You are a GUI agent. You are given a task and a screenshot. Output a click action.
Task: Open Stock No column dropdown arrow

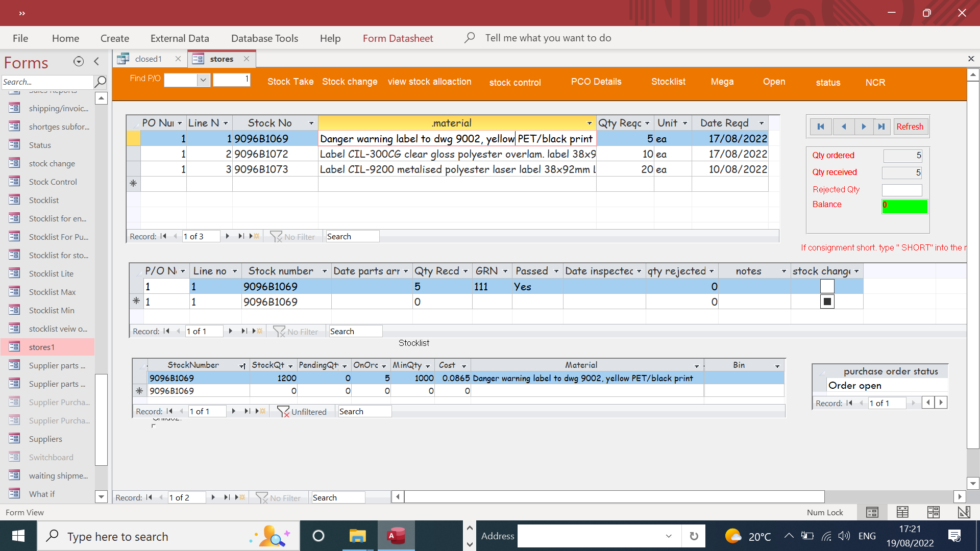[x=311, y=123]
